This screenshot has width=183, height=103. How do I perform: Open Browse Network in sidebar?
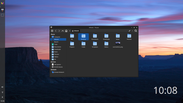click(58, 72)
